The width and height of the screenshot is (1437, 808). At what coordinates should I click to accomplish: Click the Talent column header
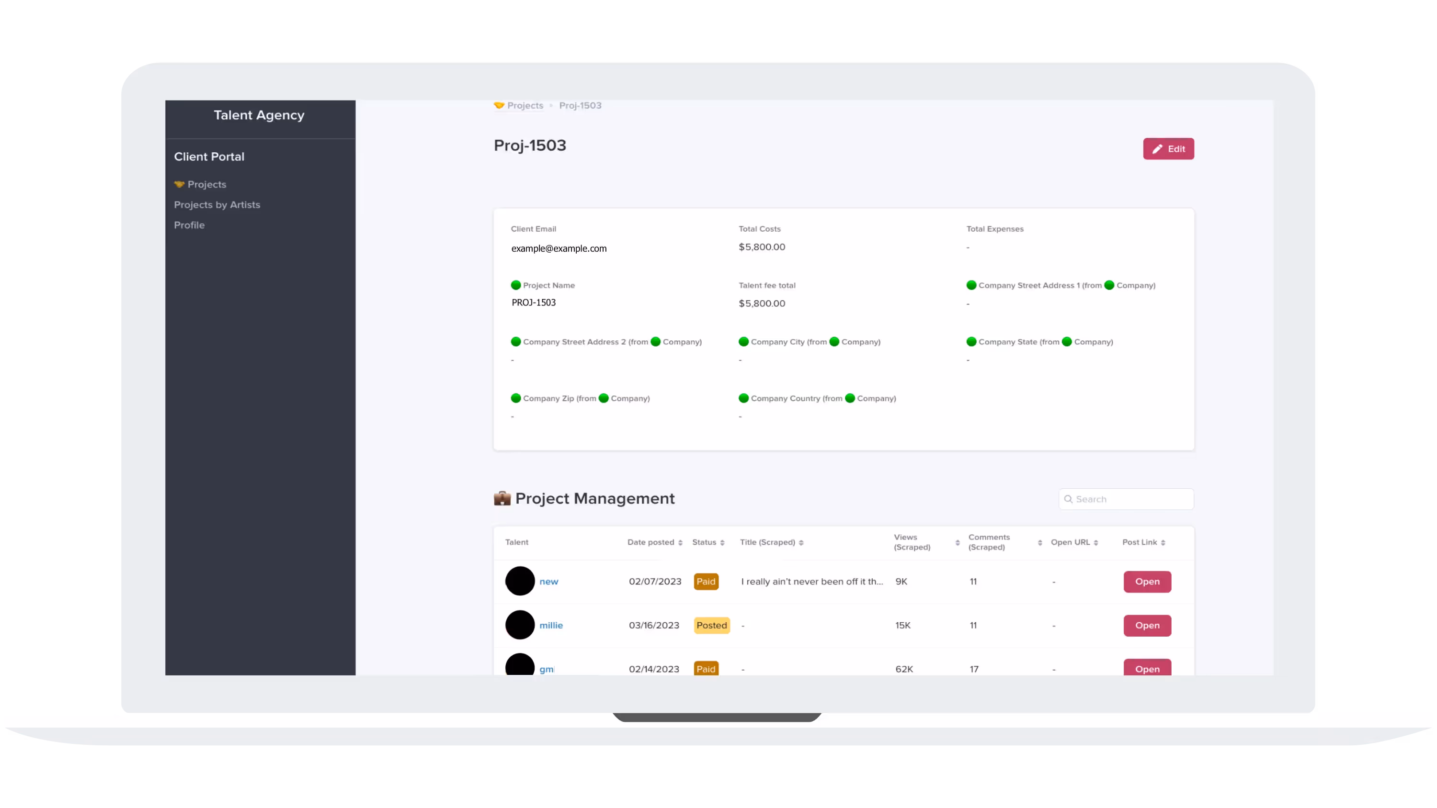(x=516, y=542)
